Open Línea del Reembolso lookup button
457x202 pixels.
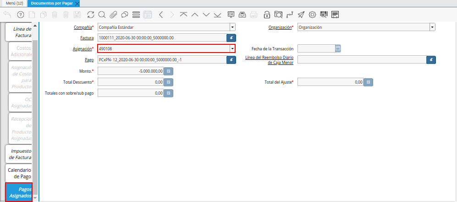point(431,59)
